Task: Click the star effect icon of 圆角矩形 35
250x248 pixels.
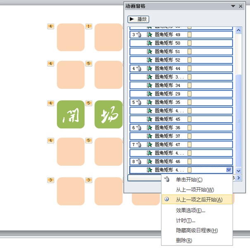Action: point(150,102)
